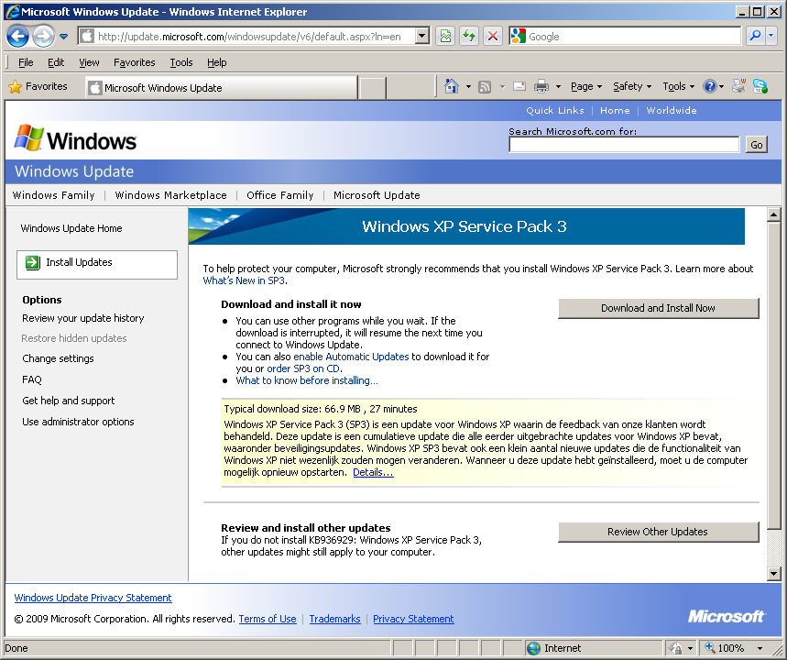
Task: Open the Favorites menu
Action: 134,62
